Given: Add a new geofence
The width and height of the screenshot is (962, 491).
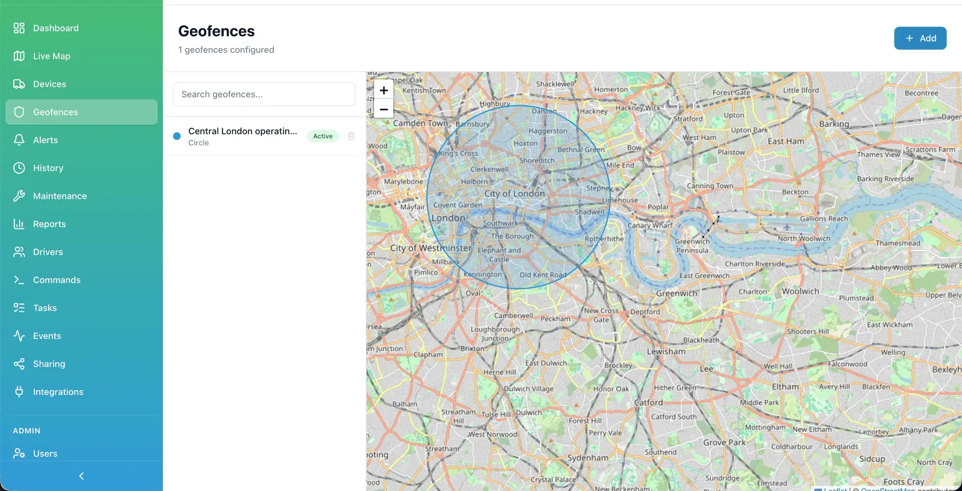Looking at the screenshot, I should click(920, 38).
